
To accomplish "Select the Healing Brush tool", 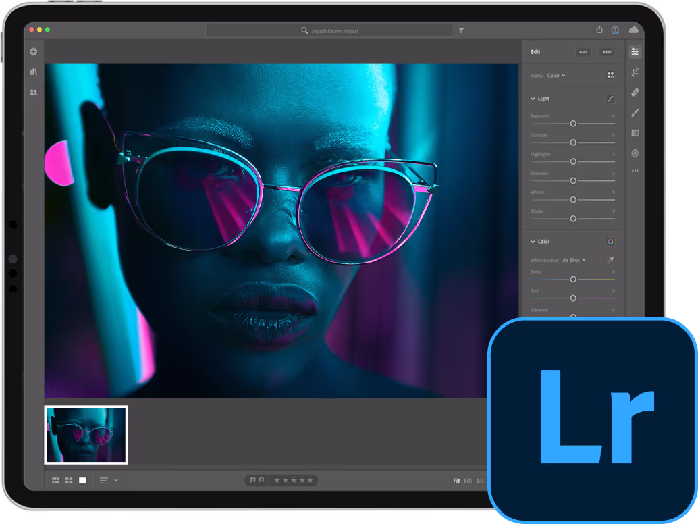I will point(635,93).
